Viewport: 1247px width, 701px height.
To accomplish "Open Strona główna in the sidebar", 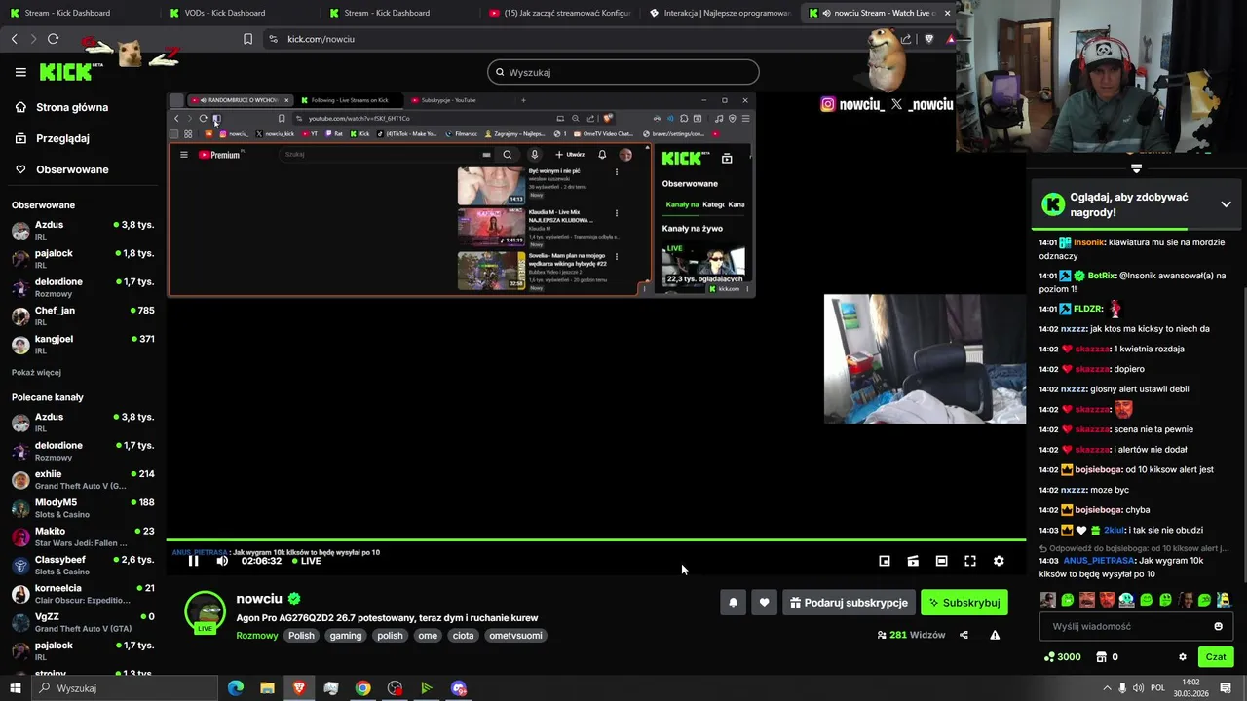I will (x=62, y=107).
